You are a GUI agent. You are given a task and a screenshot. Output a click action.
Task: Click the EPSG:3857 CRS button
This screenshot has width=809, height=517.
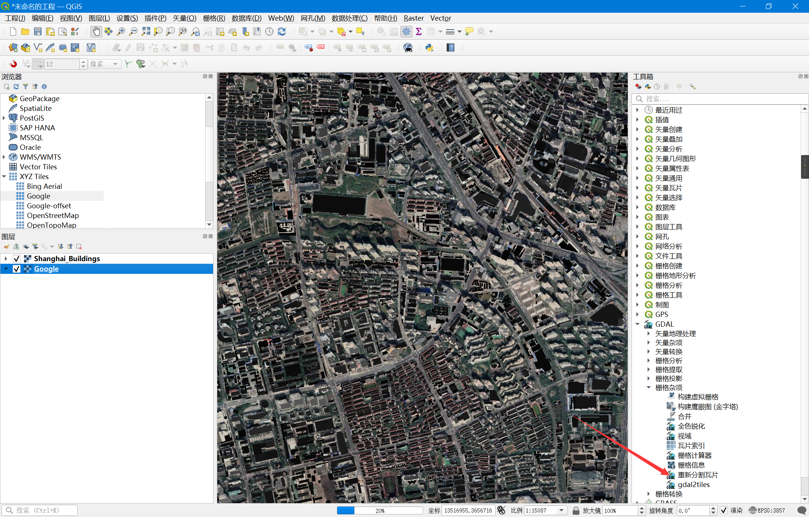767,510
